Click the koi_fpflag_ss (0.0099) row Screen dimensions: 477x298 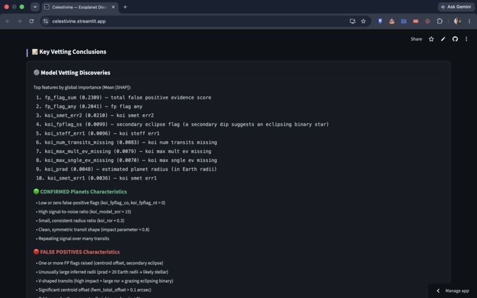click(x=182, y=124)
